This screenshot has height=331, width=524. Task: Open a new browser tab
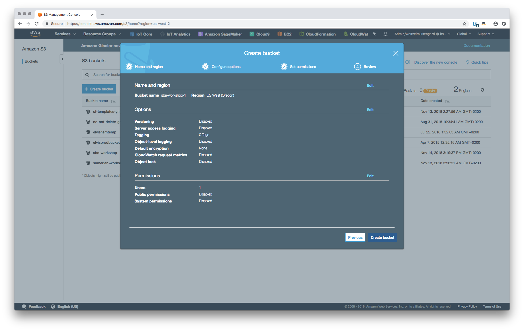[x=102, y=15]
